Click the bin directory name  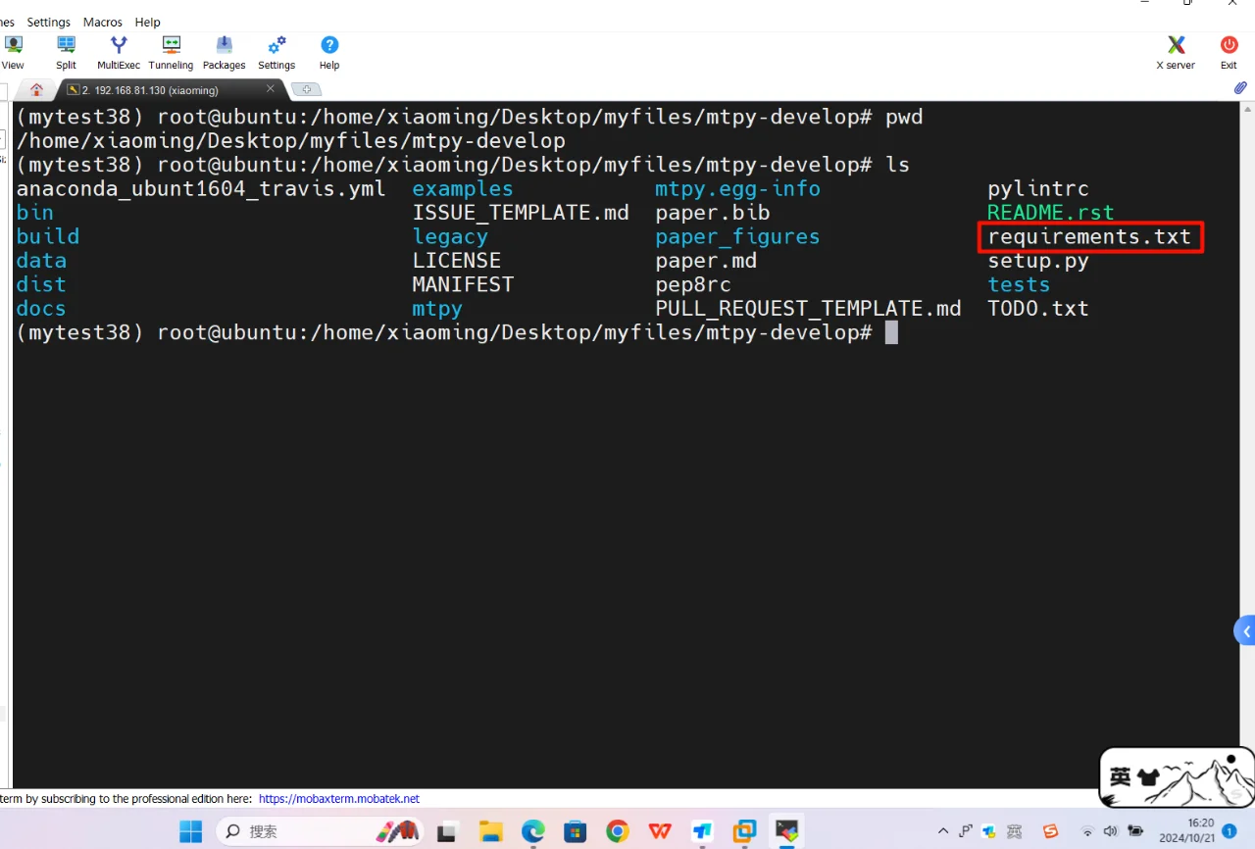point(35,213)
